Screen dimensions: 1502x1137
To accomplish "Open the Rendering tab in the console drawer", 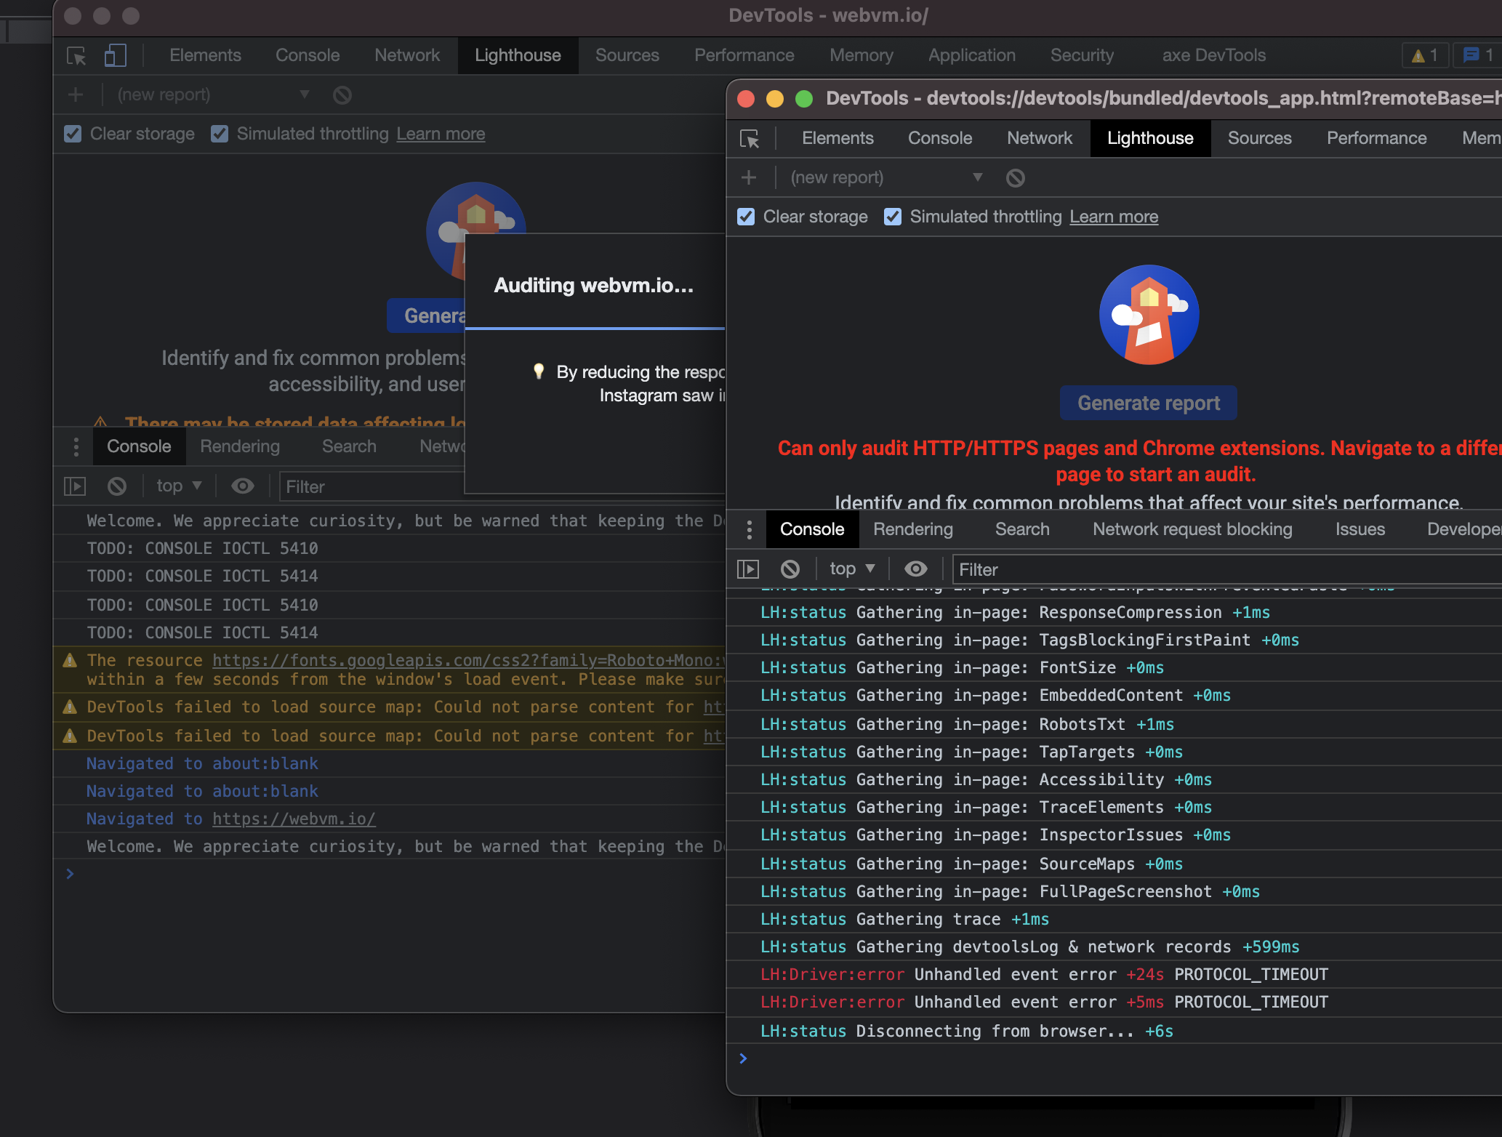I will point(913,529).
